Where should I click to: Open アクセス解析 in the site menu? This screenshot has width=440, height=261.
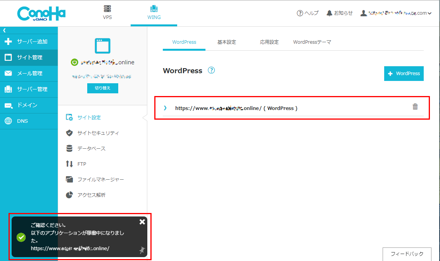pos(91,195)
